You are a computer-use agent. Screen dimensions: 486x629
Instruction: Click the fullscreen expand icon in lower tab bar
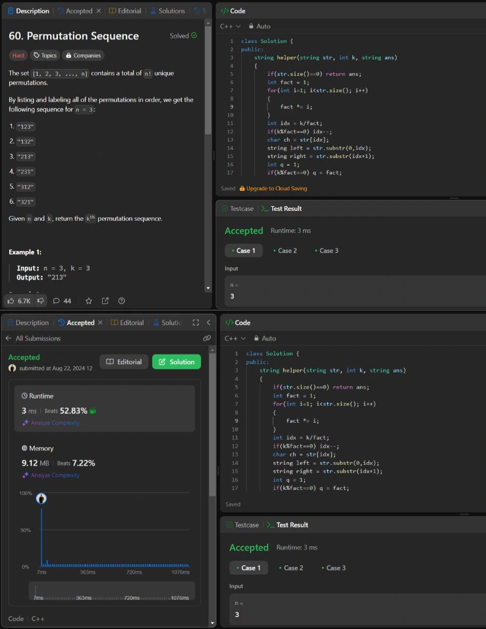(x=195, y=323)
